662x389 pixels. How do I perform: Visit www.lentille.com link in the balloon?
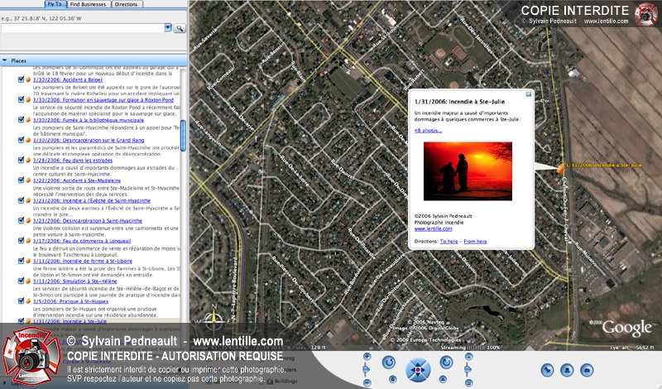[x=433, y=229]
